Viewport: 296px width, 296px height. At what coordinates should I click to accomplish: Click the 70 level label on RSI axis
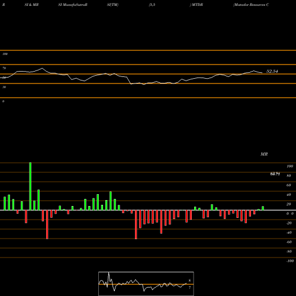point(4,68)
